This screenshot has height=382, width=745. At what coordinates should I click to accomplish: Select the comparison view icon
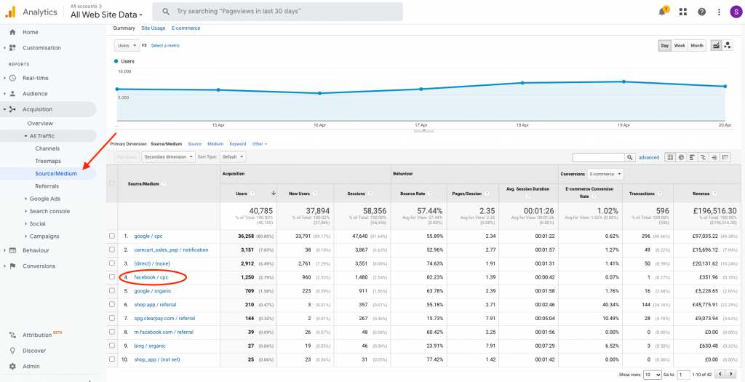(x=704, y=157)
